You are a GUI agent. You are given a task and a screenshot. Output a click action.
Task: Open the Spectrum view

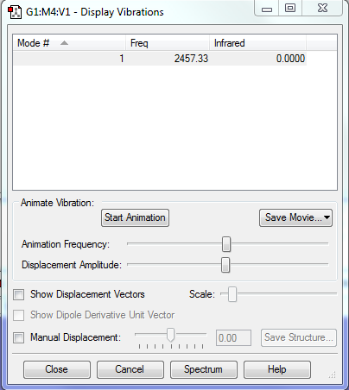(x=204, y=369)
